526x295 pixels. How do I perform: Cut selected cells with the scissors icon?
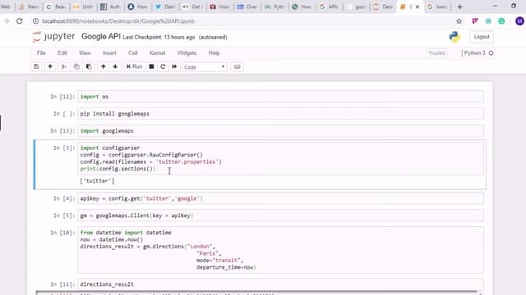(x=64, y=66)
